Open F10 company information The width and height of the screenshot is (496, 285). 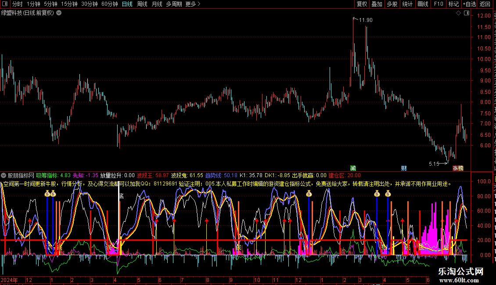click(438, 4)
